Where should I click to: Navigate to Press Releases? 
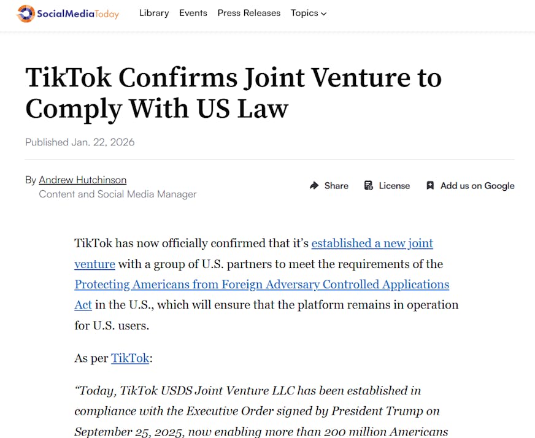point(248,13)
